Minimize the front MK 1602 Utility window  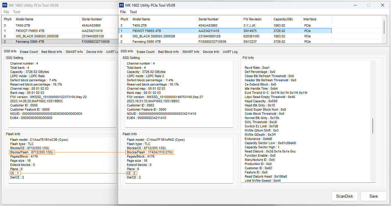pos(355,5)
